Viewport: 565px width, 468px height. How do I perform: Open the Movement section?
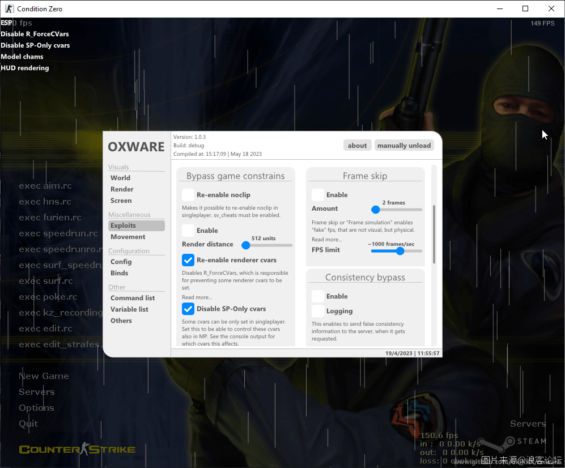point(128,237)
